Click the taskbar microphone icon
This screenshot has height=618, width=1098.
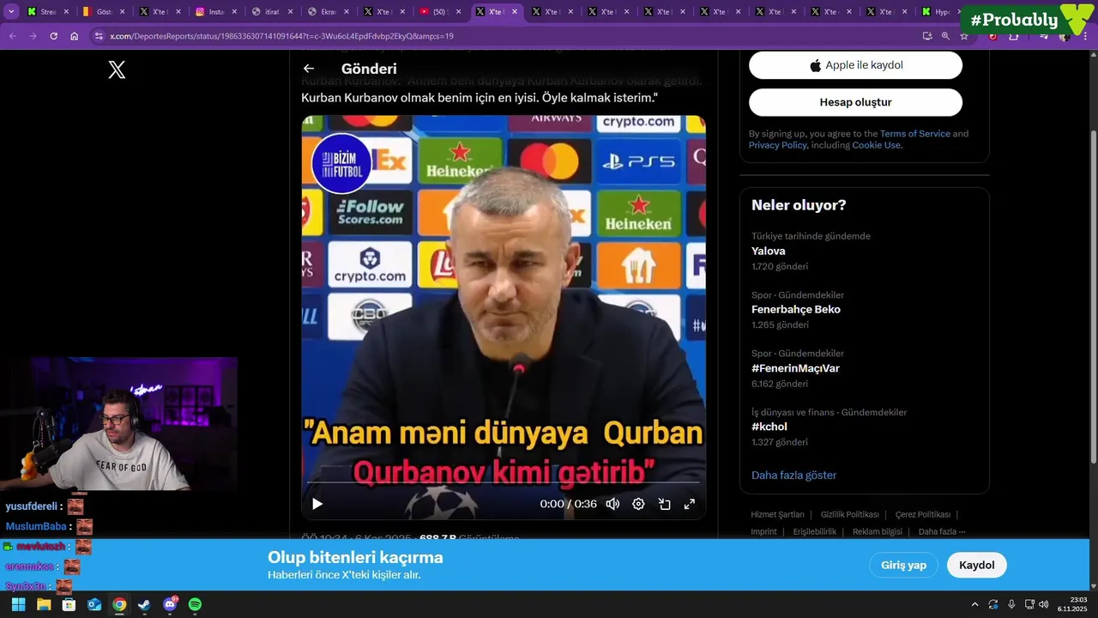pyautogui.click(x=1011, y=604)
